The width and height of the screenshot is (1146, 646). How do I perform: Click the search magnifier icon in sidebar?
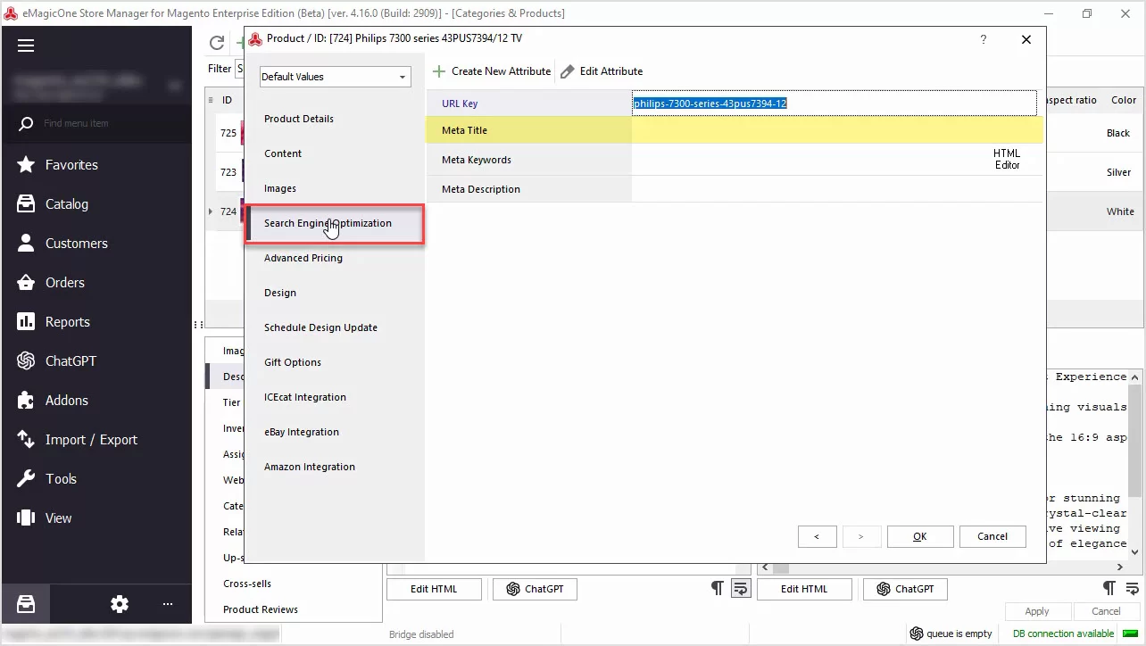(26, 124)
